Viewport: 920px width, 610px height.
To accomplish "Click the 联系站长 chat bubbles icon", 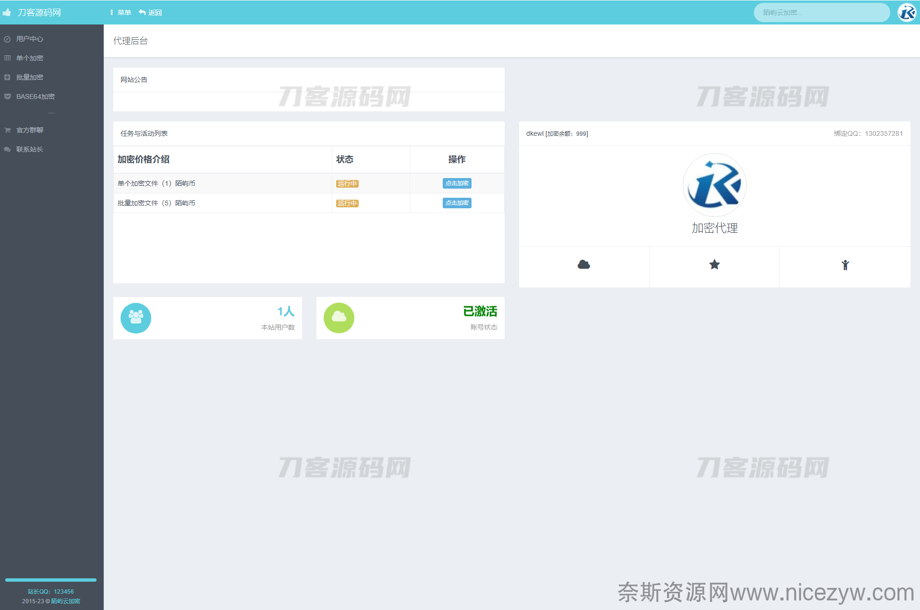I will coord(7,149).
